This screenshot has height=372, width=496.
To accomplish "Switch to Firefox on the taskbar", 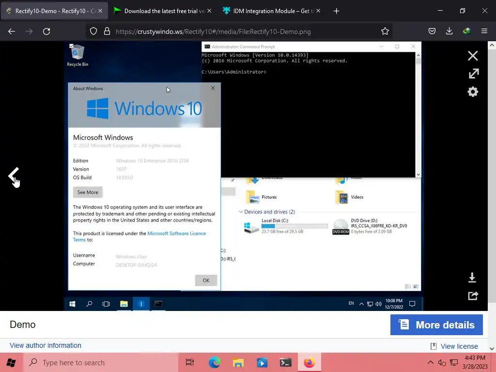I will click(310, 362).
